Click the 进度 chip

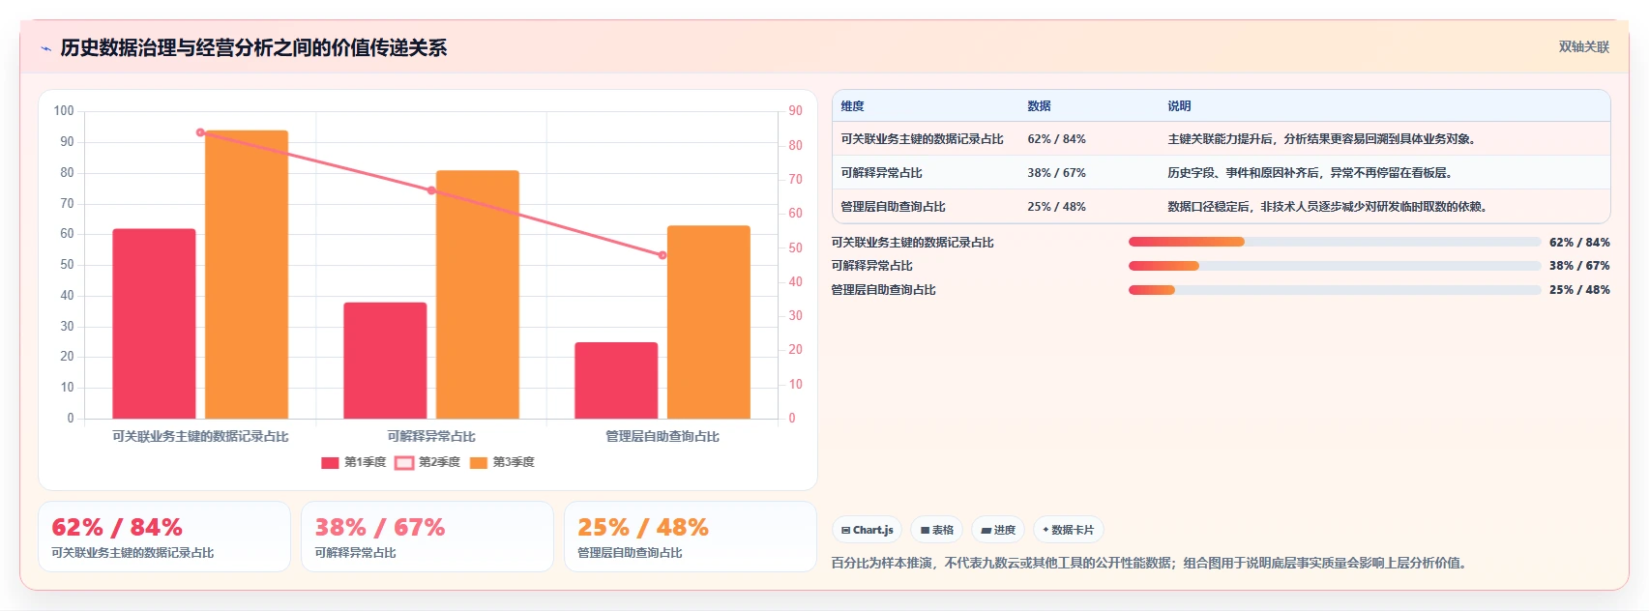tap(997, 530)
